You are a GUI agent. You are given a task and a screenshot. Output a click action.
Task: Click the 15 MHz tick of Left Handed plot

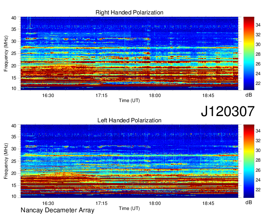pyautogui.click(x=14, y=186)
